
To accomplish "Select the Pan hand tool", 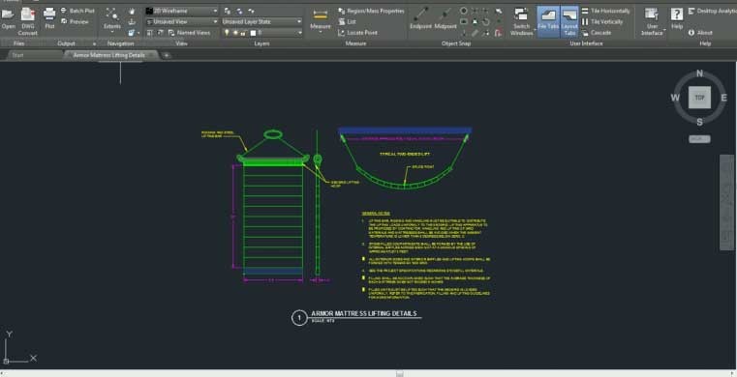I will tap(132, 11).
